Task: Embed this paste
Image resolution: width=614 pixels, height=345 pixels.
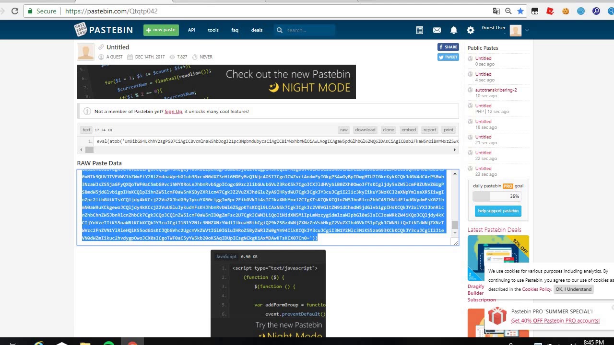Action: click(409, 130)
